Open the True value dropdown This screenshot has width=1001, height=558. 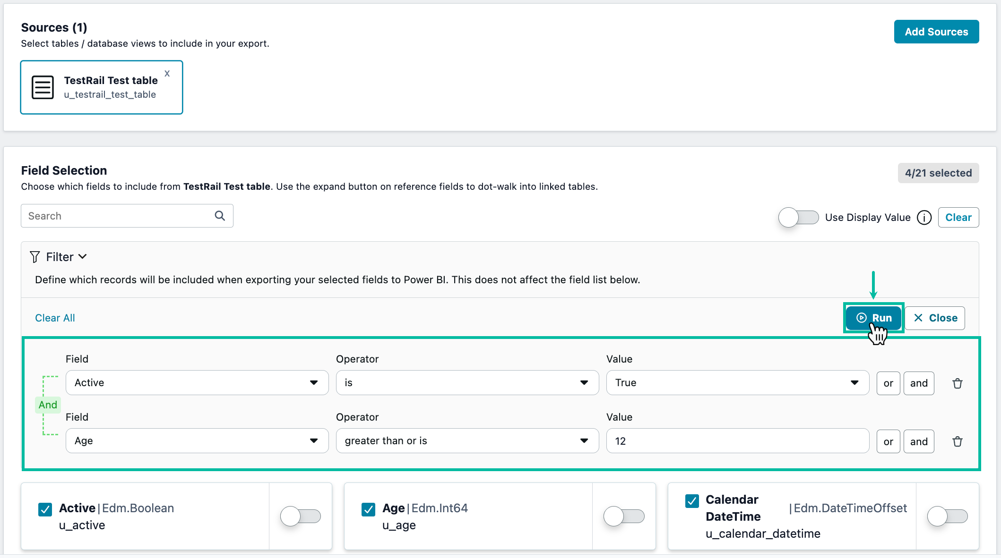(x=738, y=383)
